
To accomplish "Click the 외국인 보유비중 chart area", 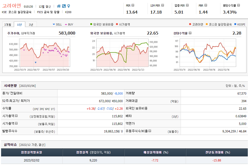I will coord(122,53).
